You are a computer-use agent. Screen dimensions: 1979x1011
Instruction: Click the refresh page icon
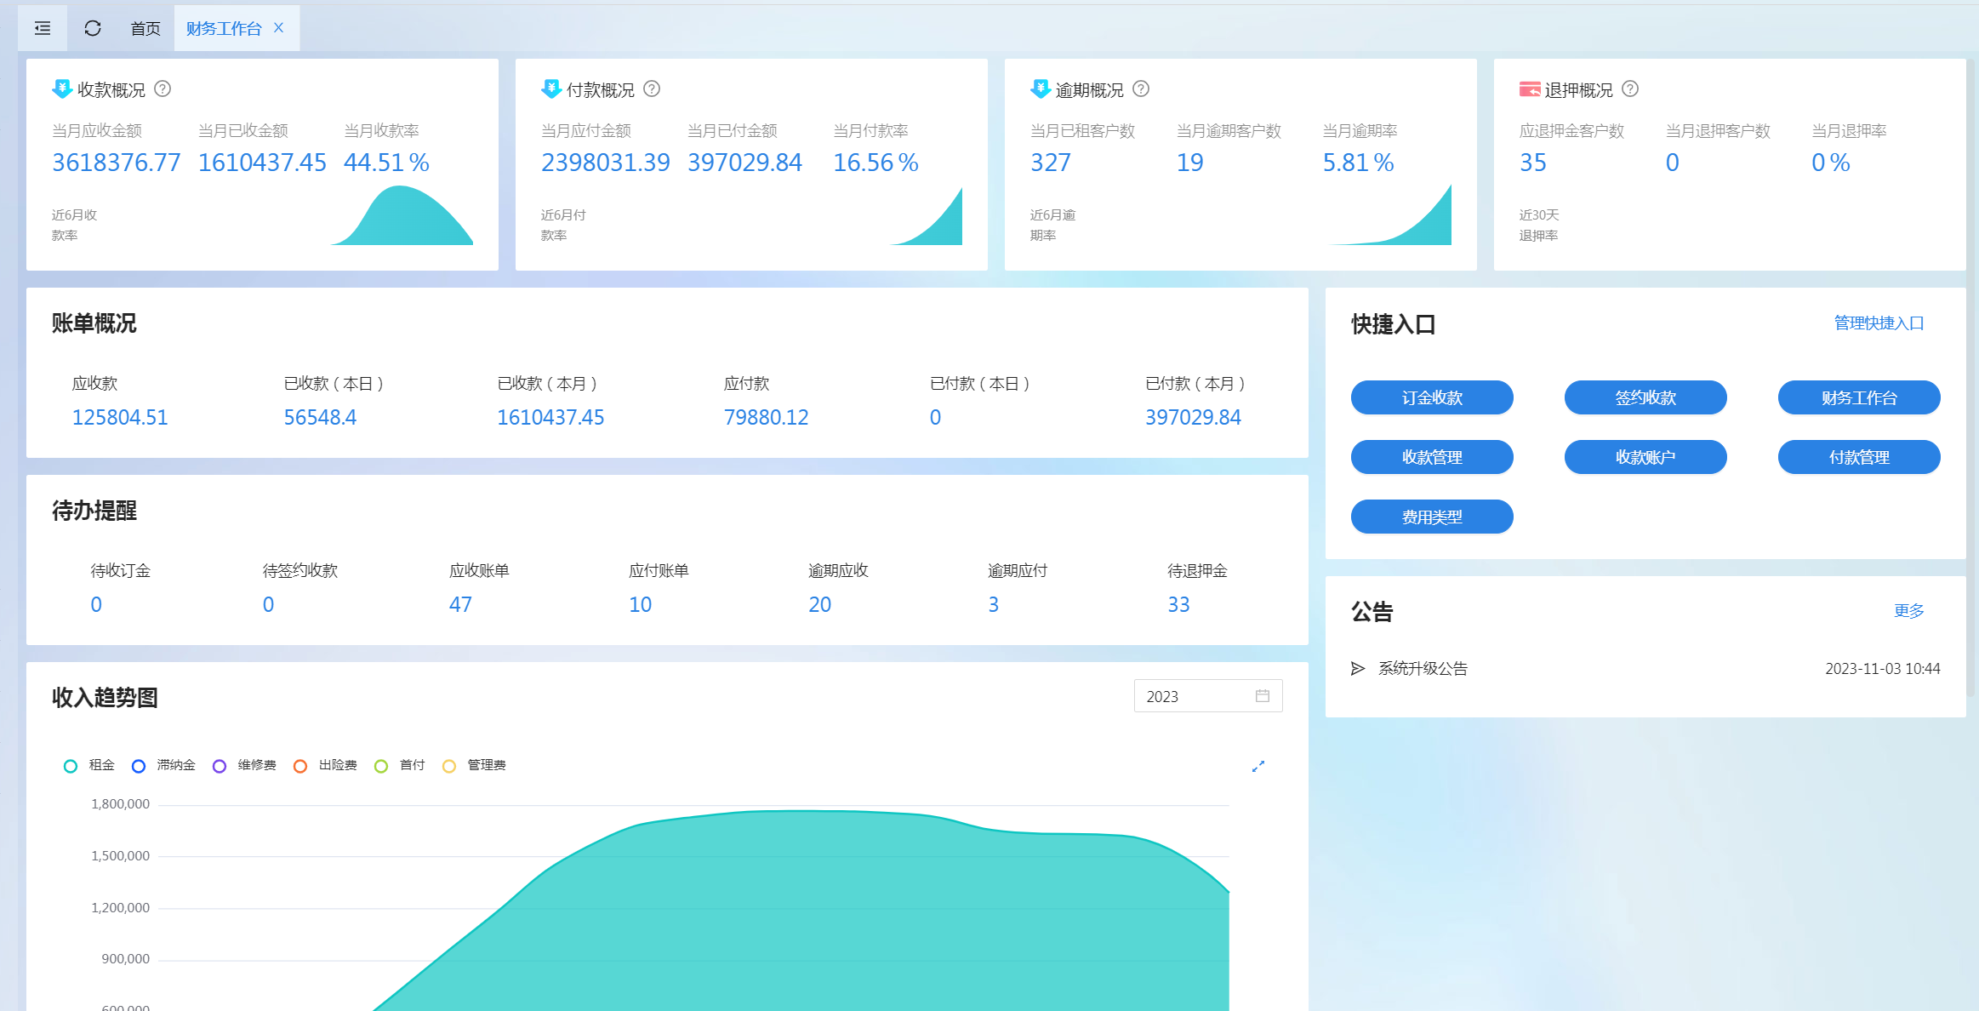93,28
